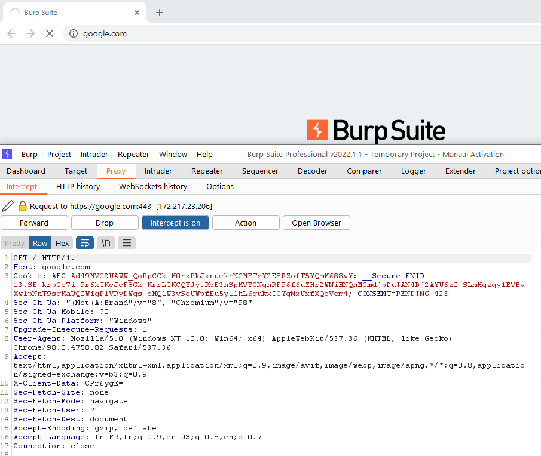Open the Decoder tab
Image resolution: width=541 pixels, height=456 pixels.
tap(313, 171)
